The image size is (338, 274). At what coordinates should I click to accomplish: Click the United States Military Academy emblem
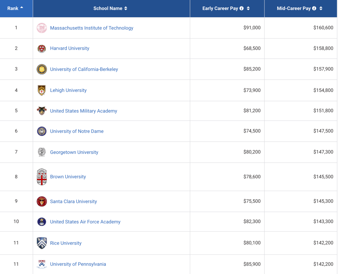click(x=42, y=111)
